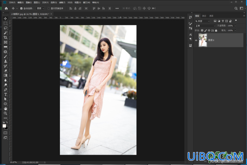Image resolution: width=247 pixels, height=165 pixels.
Task: Select the Ellipse shape tool
Action: pyautogui.click(x=5, y=104)
